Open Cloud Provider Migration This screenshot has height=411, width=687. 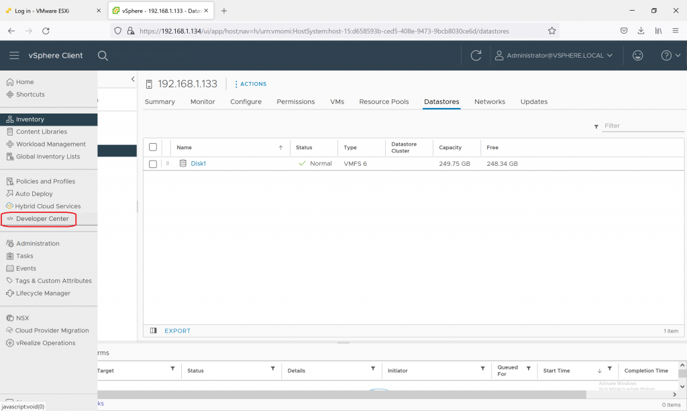[x=48, y=330]
